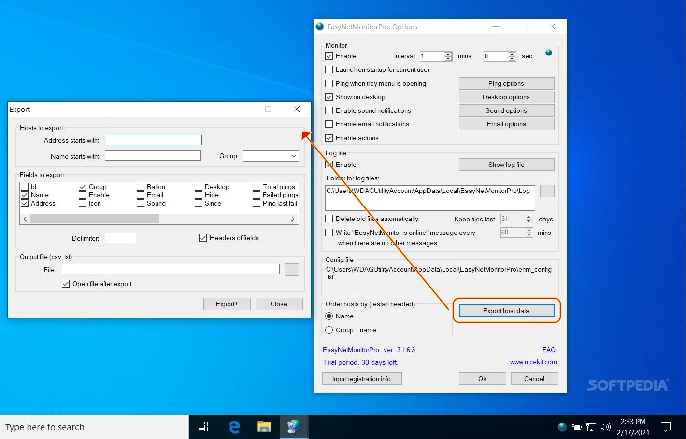This screenshot has width=686, height=439.
Task: Enable email notifications checkbox
Action: [x=329, y=124]
